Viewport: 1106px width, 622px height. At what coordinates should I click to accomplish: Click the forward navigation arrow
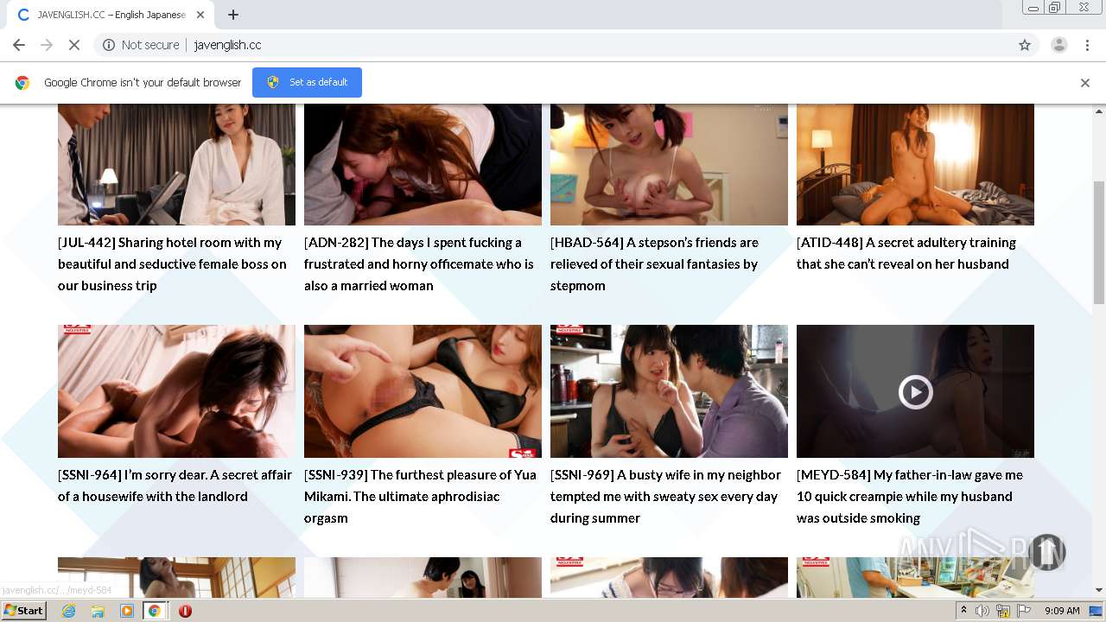(x=47, y=45)
